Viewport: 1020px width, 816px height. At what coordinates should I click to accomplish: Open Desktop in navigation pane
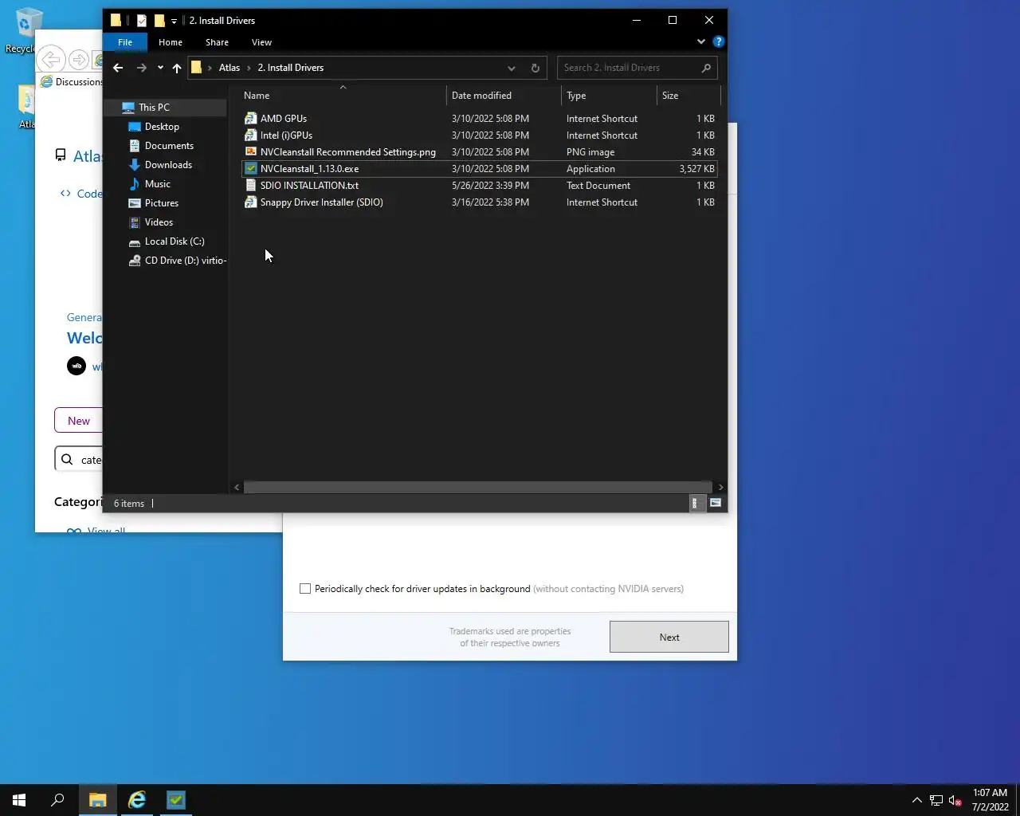(162, 127)
